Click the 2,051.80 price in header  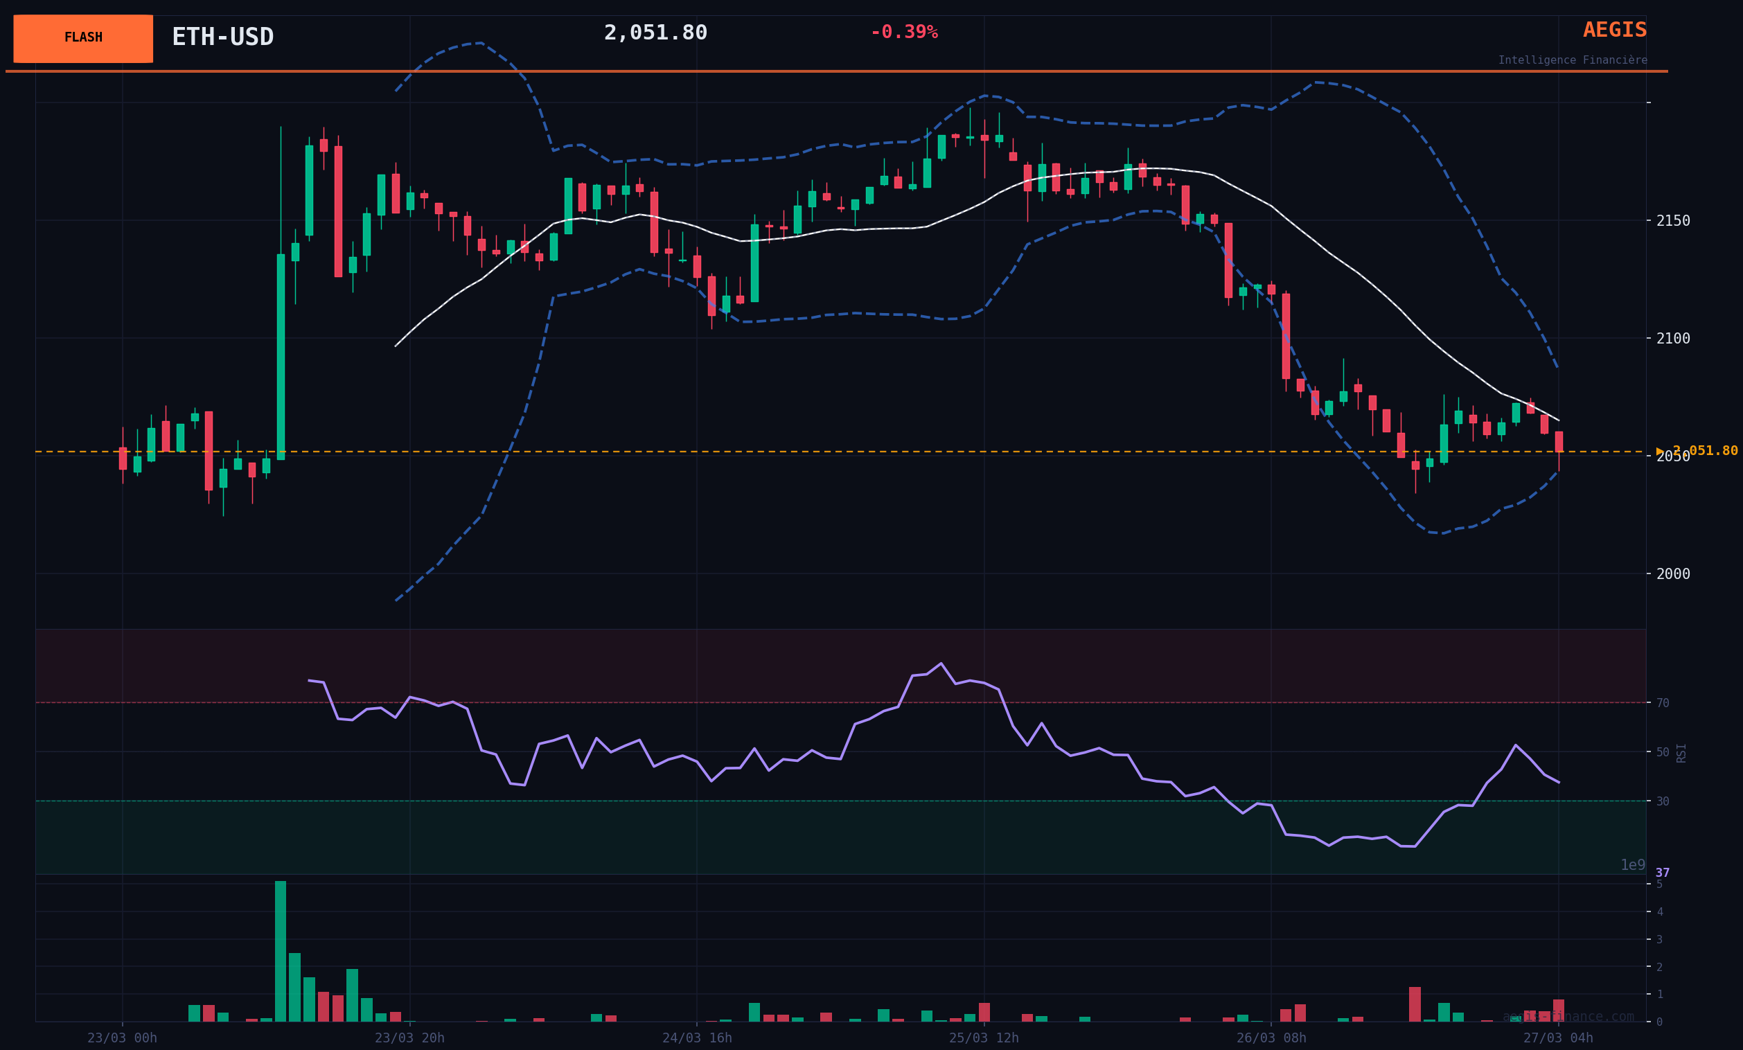click(655, 33)
